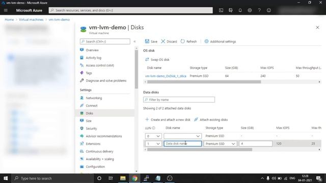Discard the pending disk changes
The image size is (326, 183).
pyautogui.click(x=169, y=42)
